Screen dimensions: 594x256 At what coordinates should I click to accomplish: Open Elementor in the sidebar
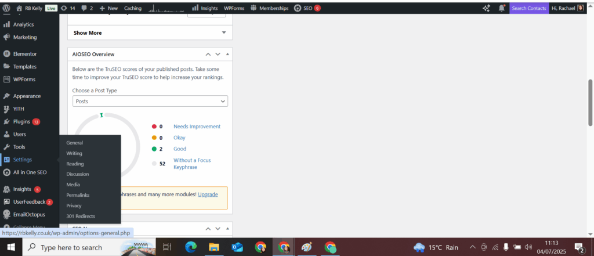(x=24, y=54)
